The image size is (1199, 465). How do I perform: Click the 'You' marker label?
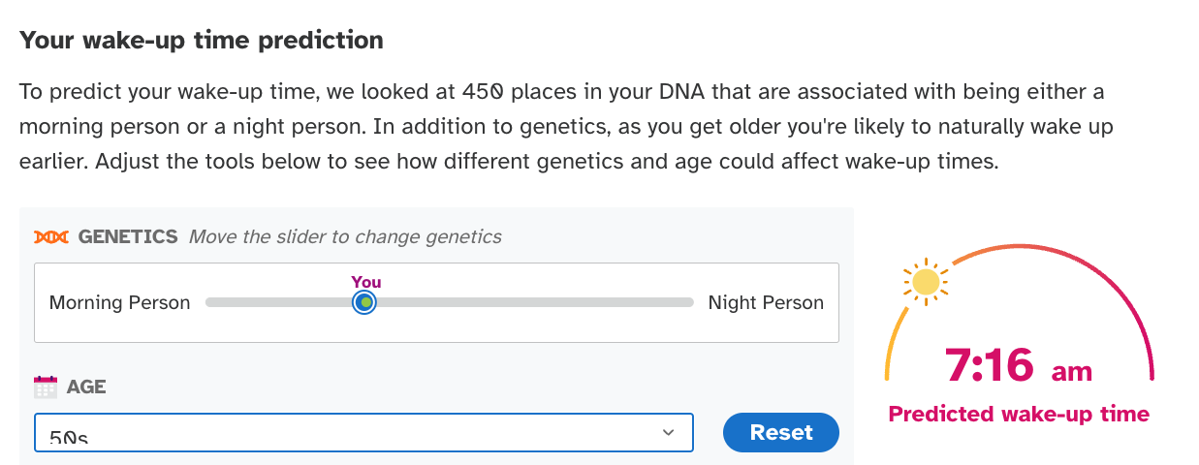(366, 282)
